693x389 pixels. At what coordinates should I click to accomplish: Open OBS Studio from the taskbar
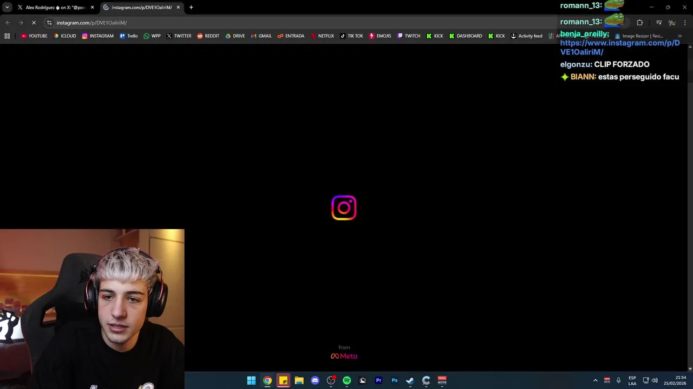coord(331,380)
